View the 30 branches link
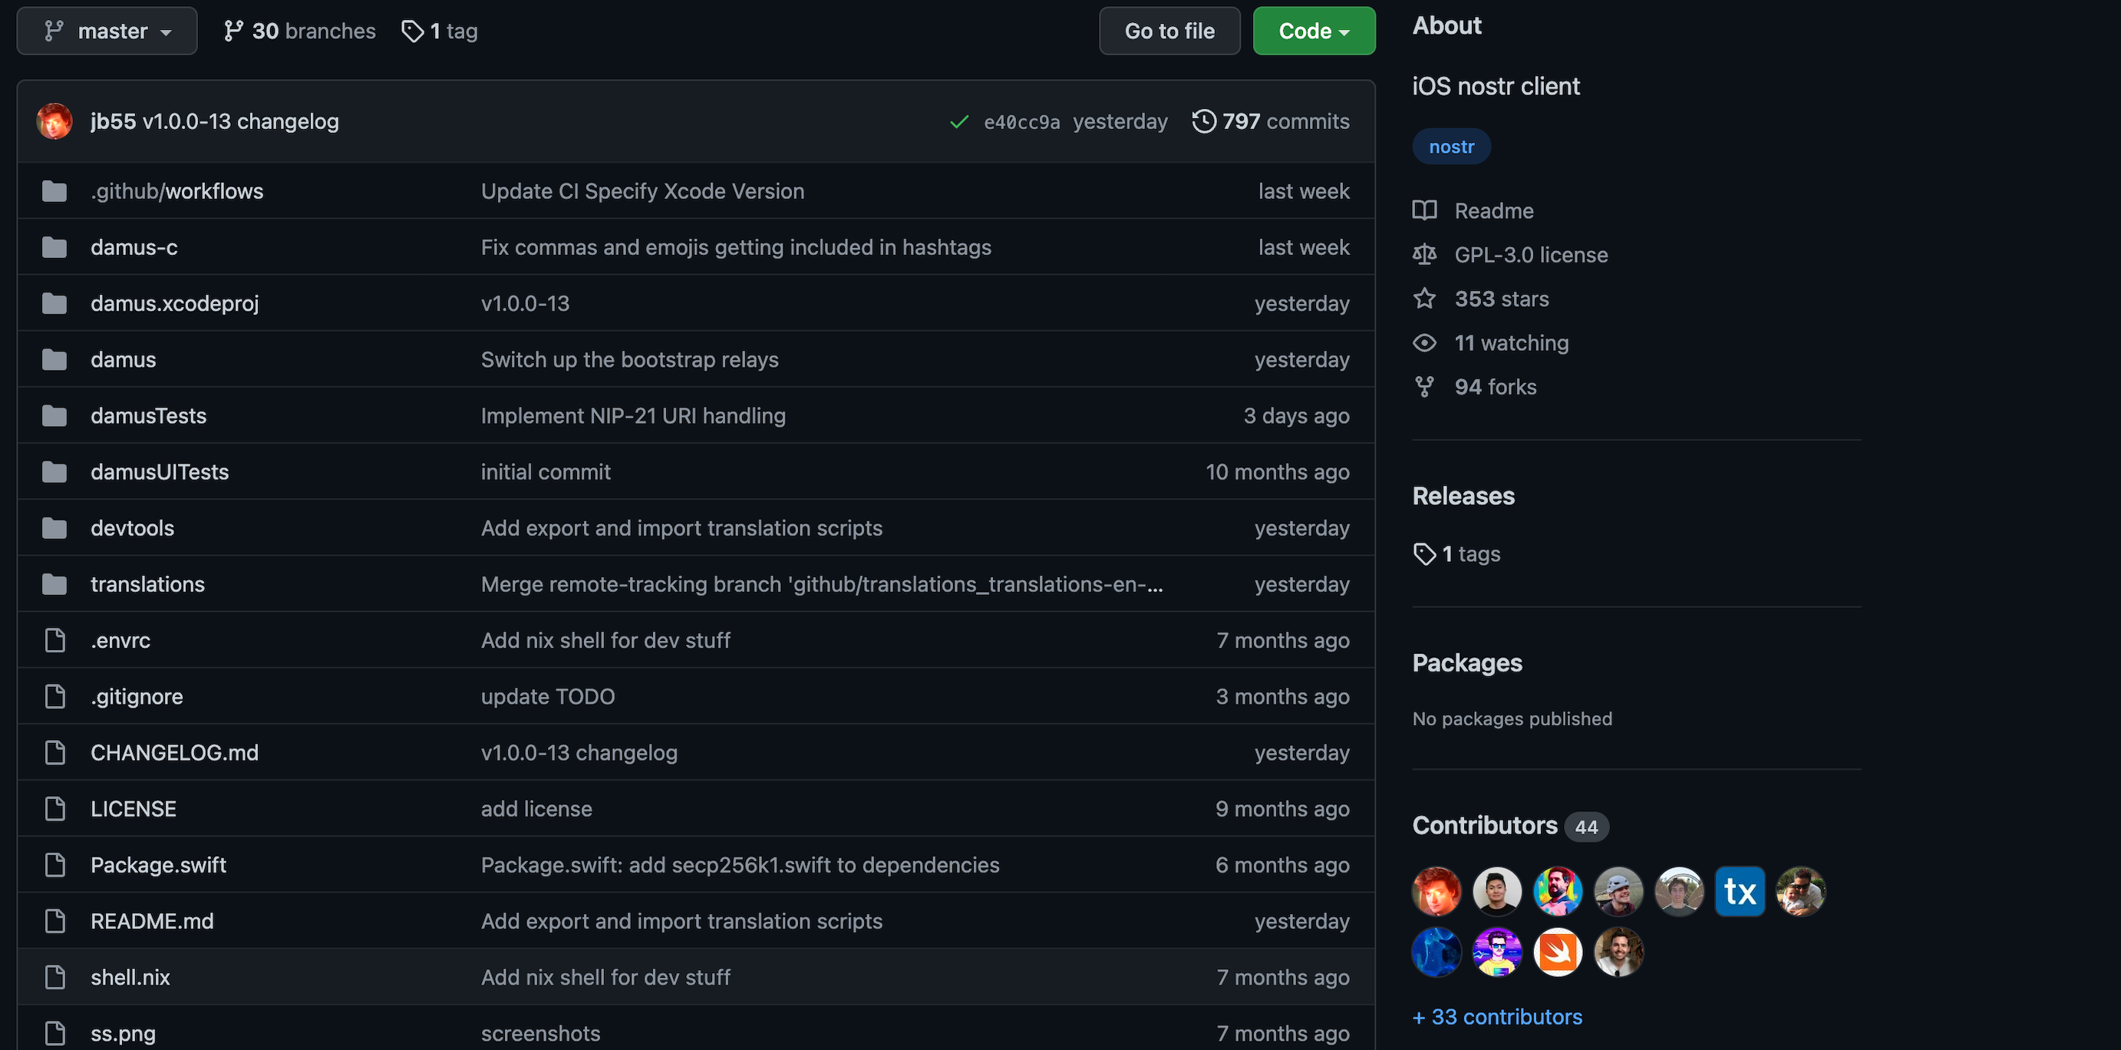2121x1050 pixels. click(300, 31)
